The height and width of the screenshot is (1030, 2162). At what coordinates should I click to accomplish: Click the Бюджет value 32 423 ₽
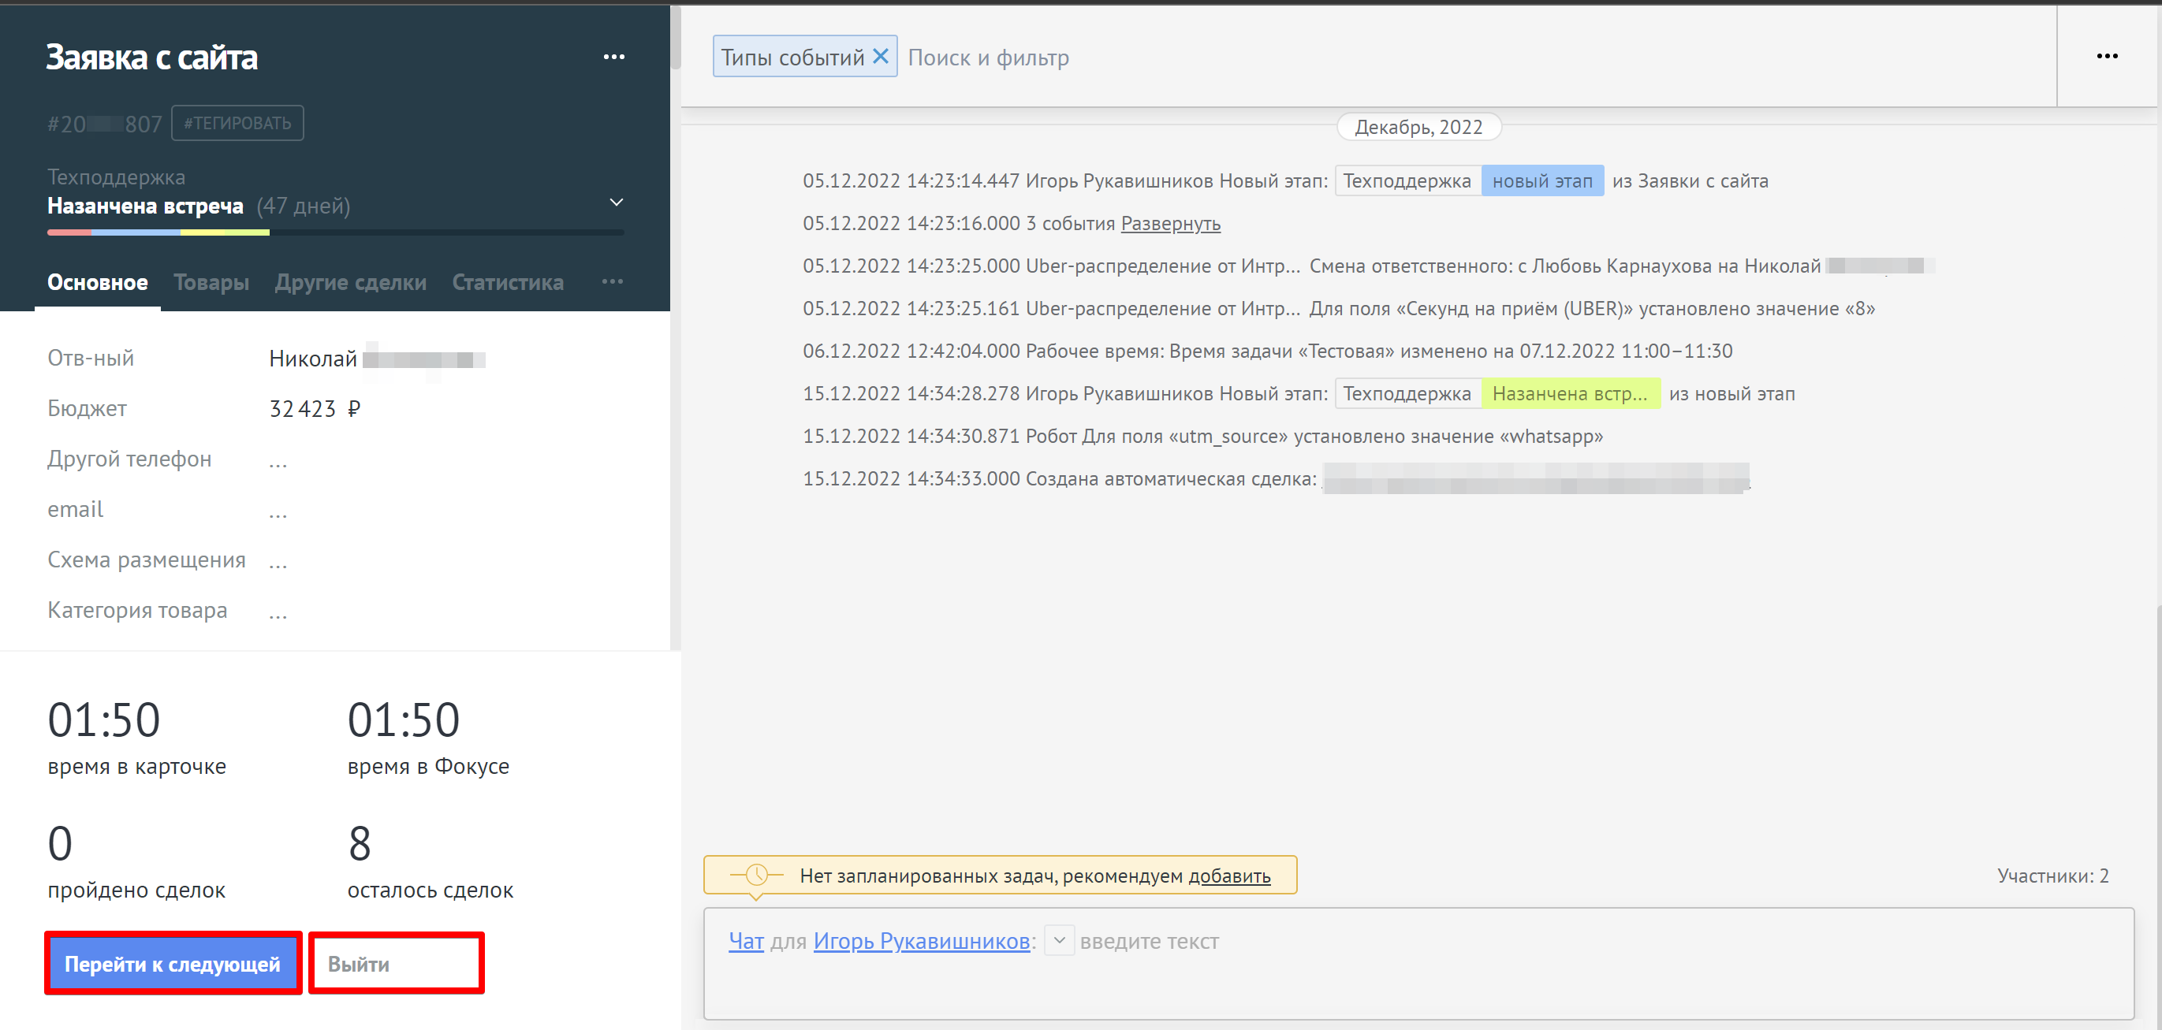click(x=315, y=409)
